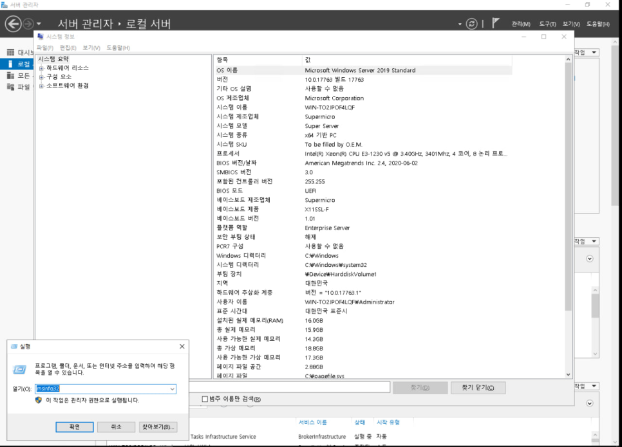Select 시스템 요약 tree node

click(x=53, y=59)
